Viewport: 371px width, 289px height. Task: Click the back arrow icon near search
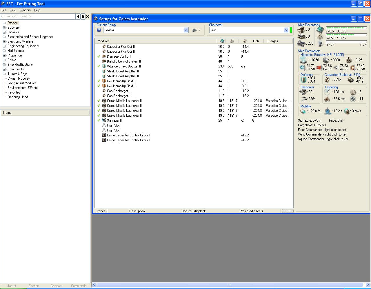click(78, 17)
